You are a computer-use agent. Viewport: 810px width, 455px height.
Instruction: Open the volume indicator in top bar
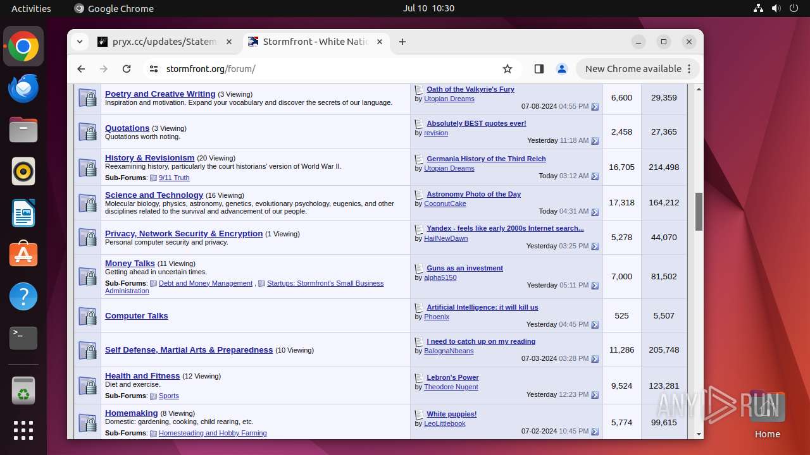click(776, 8)
